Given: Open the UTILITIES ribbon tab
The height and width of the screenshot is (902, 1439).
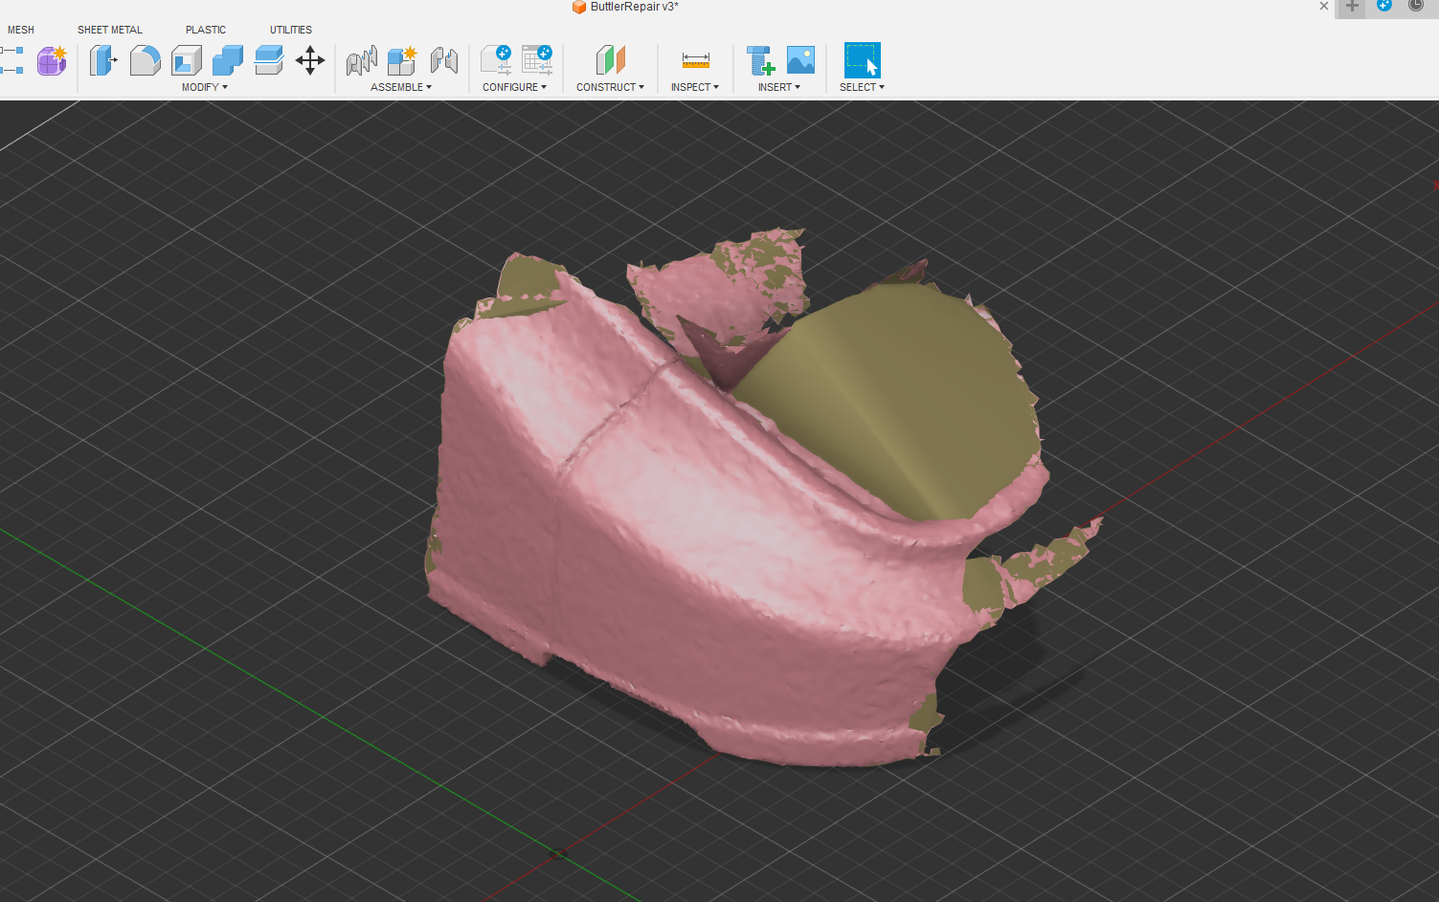Looking at the screenshot, I should tap(290, 29).
